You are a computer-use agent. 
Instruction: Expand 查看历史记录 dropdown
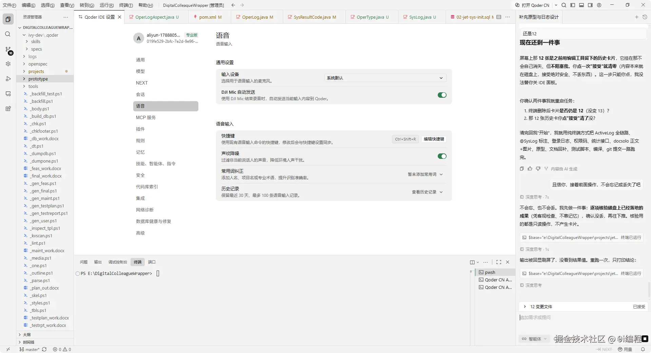pos(427,192)
